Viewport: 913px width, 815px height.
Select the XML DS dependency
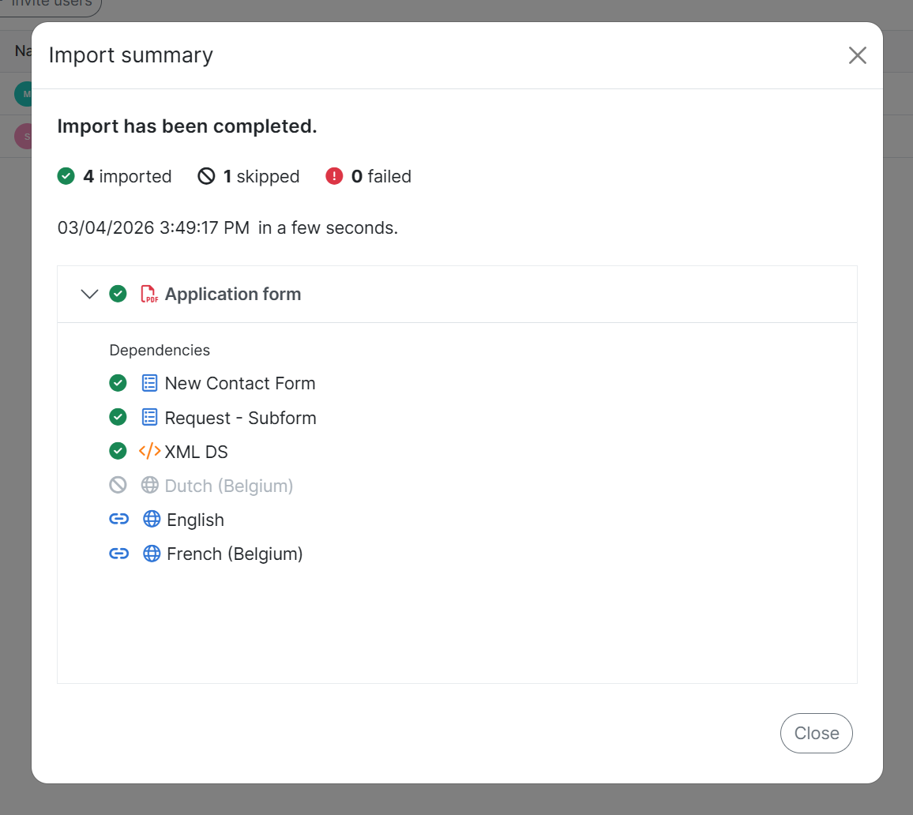tap(196, 452)
